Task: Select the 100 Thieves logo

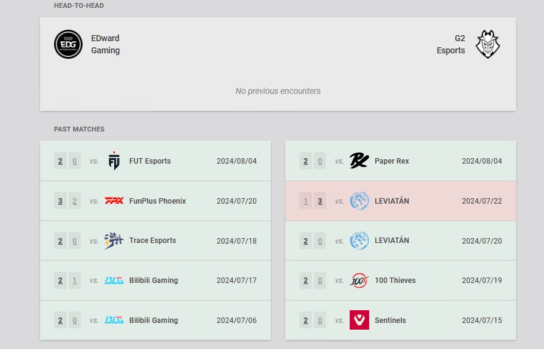Action: pos(359,281)
